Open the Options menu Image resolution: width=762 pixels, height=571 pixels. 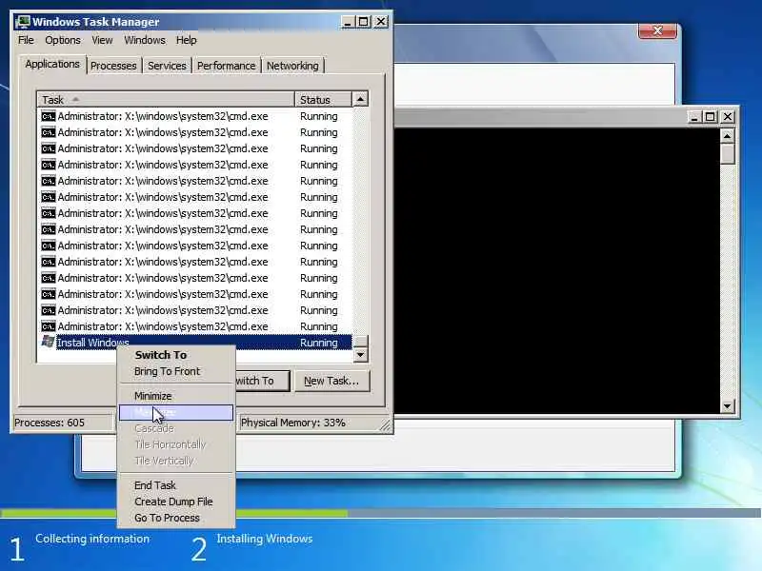(x=63, y=40)
